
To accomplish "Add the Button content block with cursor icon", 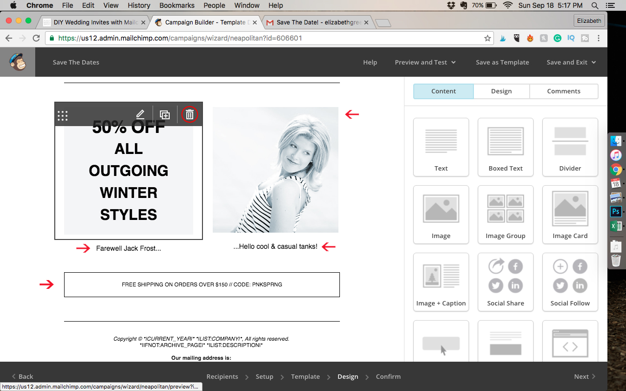I will [x=441, y=341].
